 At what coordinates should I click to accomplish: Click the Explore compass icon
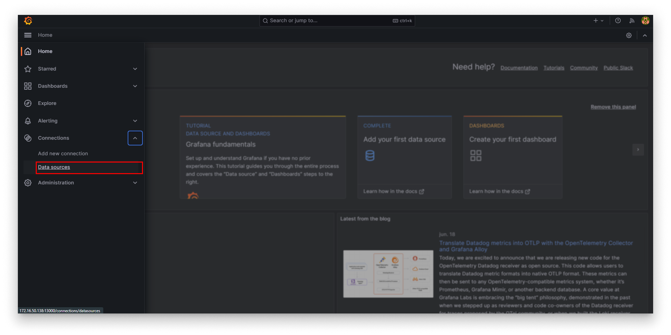click(28, 103)
